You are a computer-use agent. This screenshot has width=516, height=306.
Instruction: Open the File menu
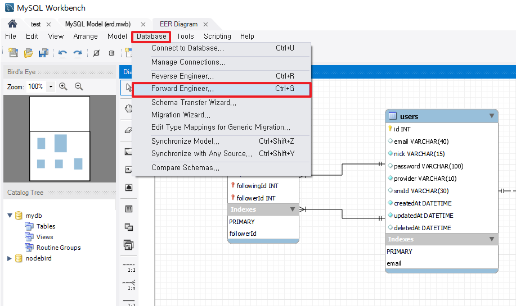pos(11,36)
